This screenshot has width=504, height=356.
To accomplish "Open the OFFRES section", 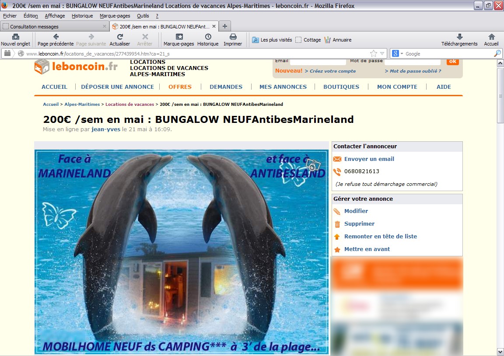I will [x=180, y=87].
